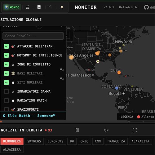This screenshot has height=155, width=155.
Task: Switch to the CNN channel
Action: [98, 141]
